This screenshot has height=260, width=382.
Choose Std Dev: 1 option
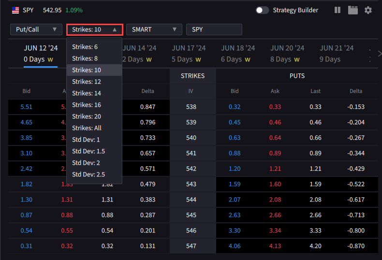94,140
